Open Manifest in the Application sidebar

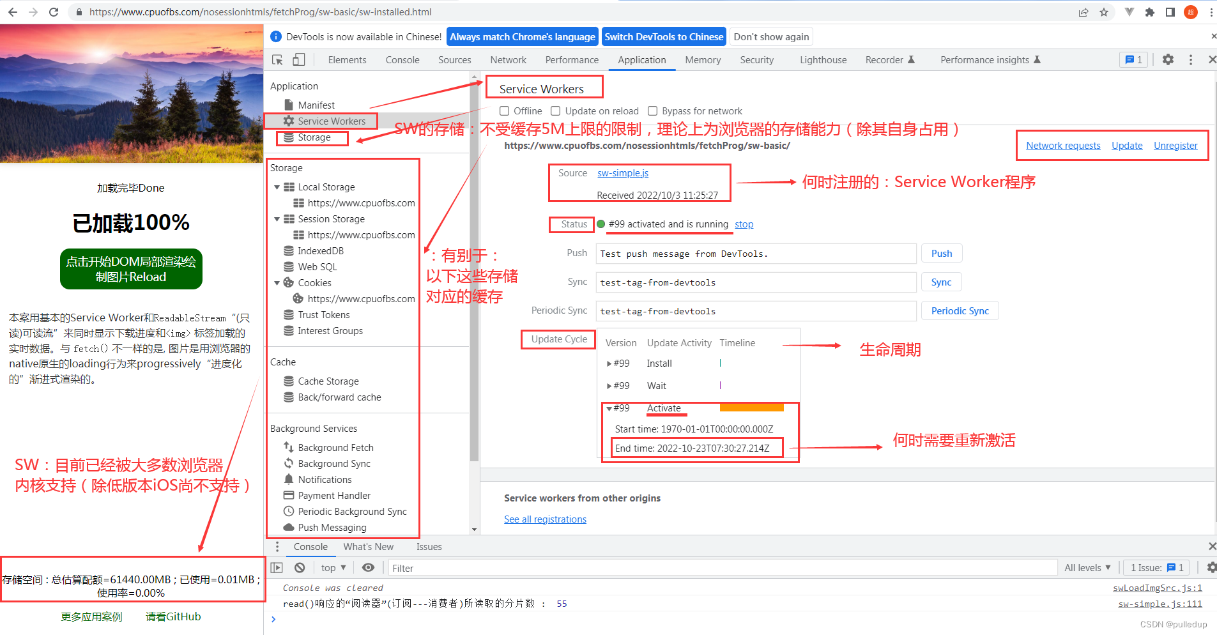point(316,105)
